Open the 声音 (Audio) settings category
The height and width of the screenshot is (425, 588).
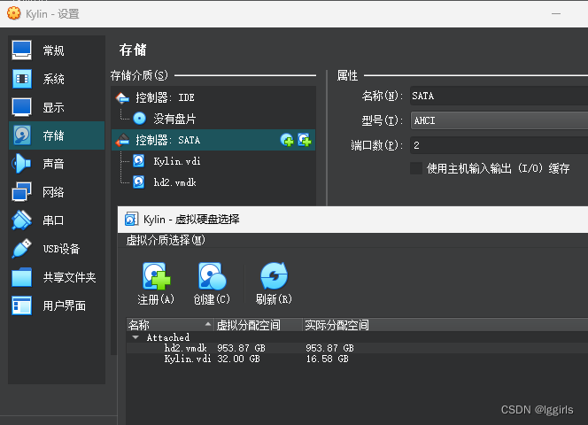pos(57,164)
